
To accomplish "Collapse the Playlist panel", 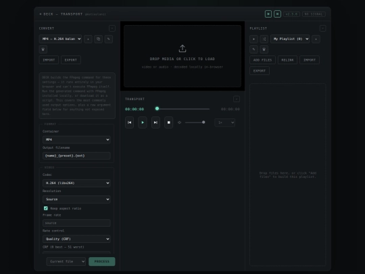I will pos(322,28).
